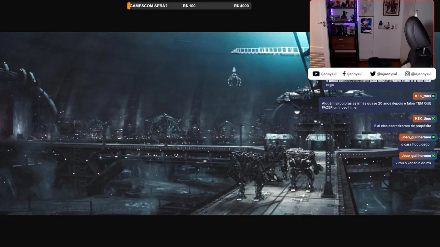
Task: Click the 'GAMESCOM SERÁ?' goal title
Action: [x=148, y=6]
